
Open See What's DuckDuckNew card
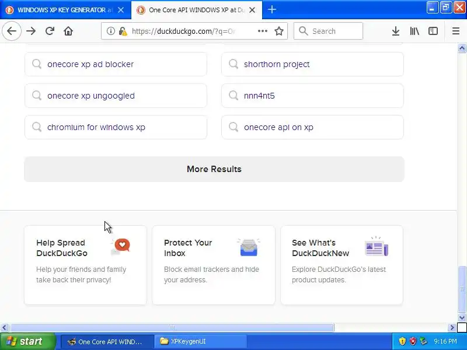[341, 265]
